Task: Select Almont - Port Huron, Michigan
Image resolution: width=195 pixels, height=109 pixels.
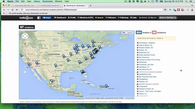Action: (150, 91)
